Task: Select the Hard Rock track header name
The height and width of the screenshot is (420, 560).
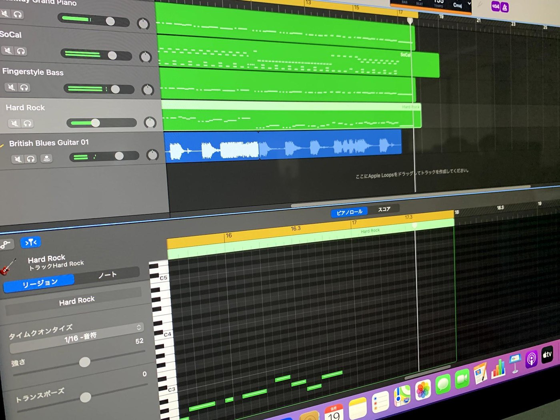Action: (25, 107)
